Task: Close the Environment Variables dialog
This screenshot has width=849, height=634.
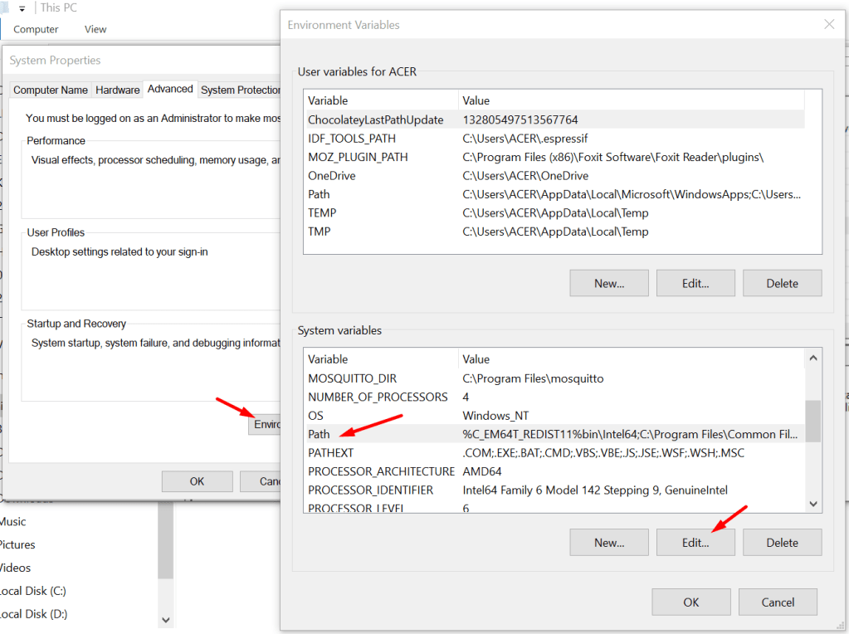Action: [828, 25]
